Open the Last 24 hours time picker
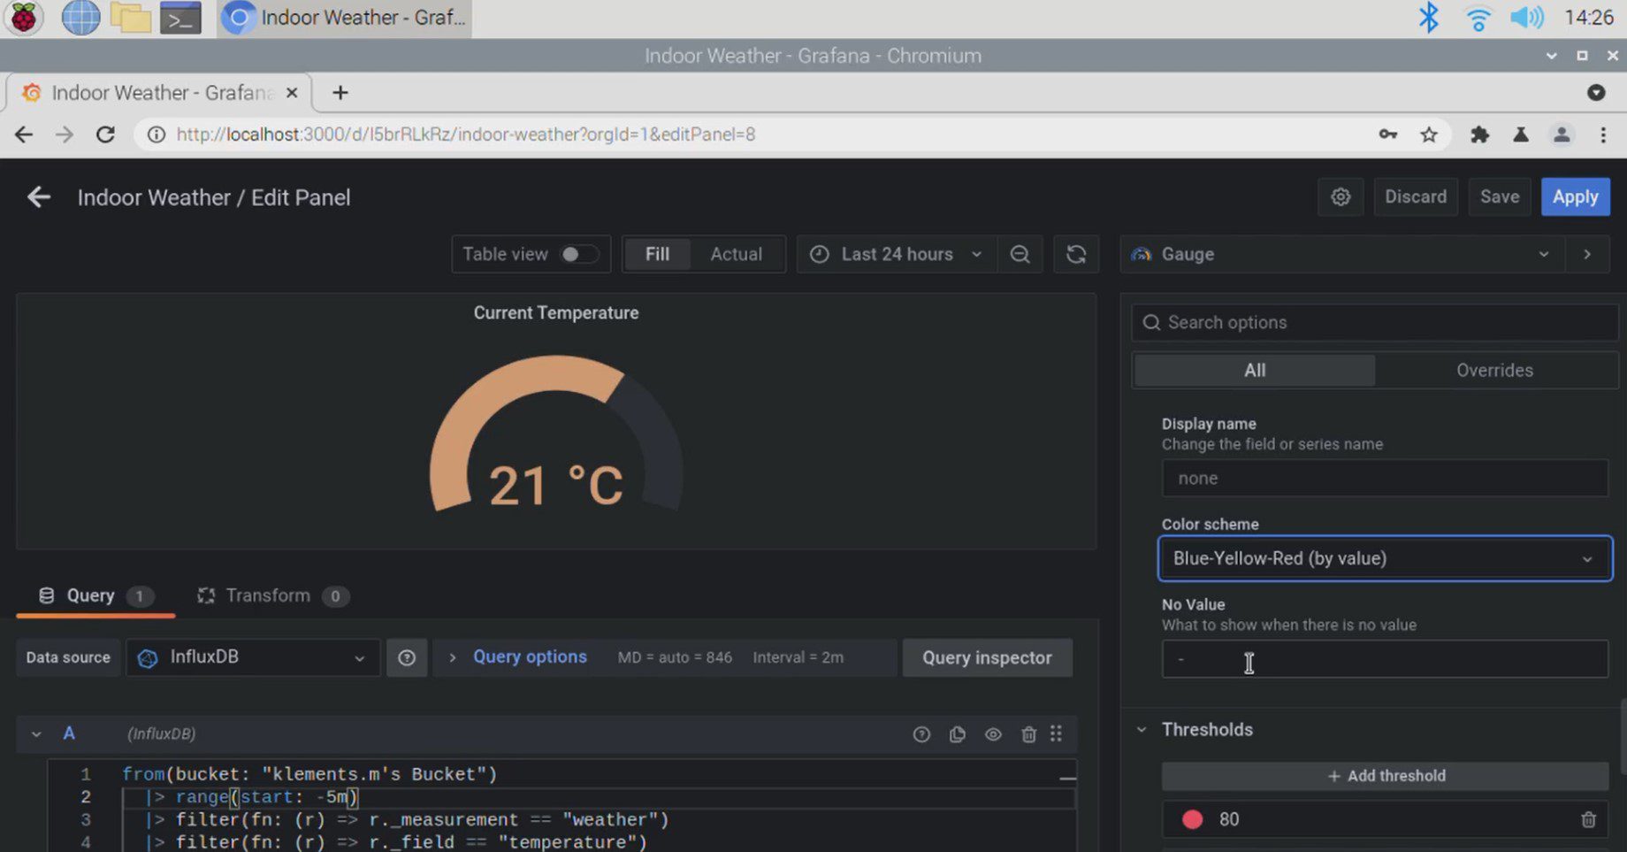The width and height of the screenshot is (1627, 852). click(897, 255)
